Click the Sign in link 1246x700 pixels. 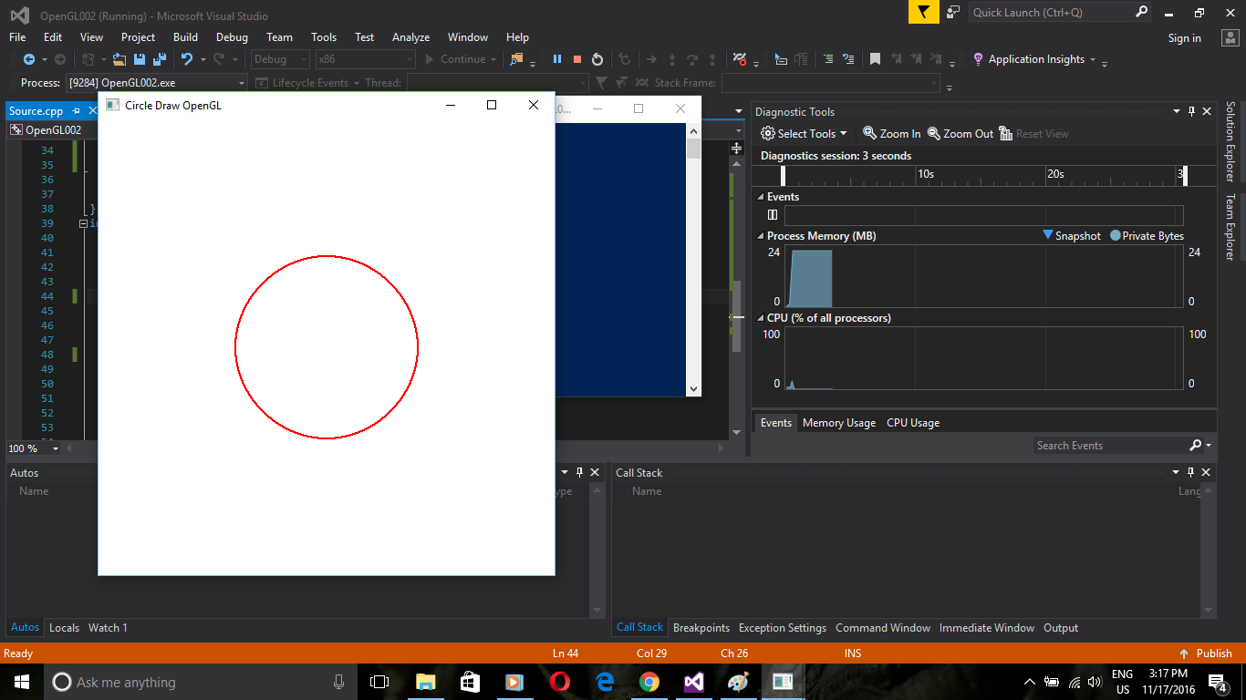pos(1184,38)
